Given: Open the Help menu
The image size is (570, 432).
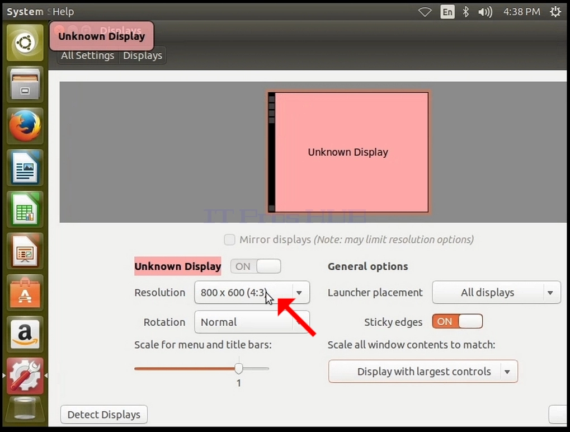Looking at the screenshot, I should tap(63, 12).
